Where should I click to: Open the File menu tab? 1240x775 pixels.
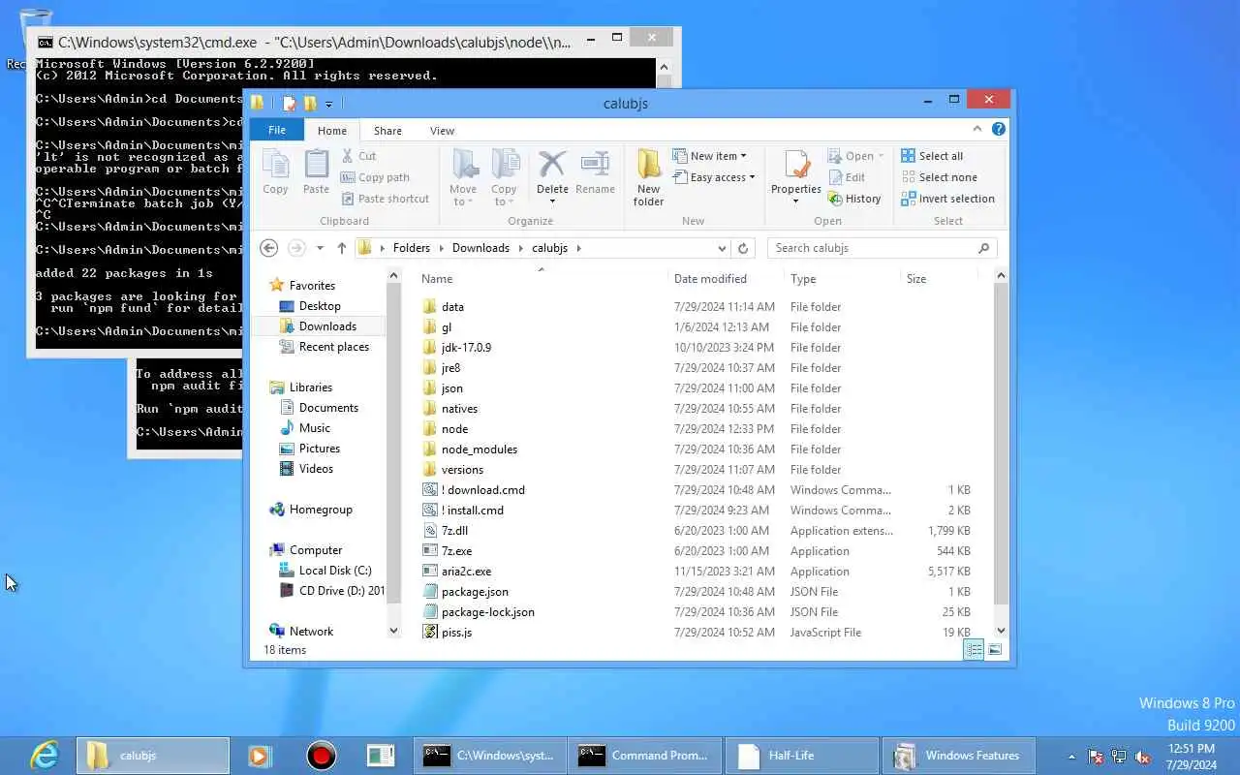(x=277, y=130)
